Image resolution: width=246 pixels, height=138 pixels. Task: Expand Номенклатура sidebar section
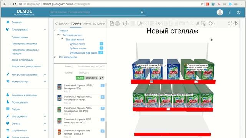45,82
